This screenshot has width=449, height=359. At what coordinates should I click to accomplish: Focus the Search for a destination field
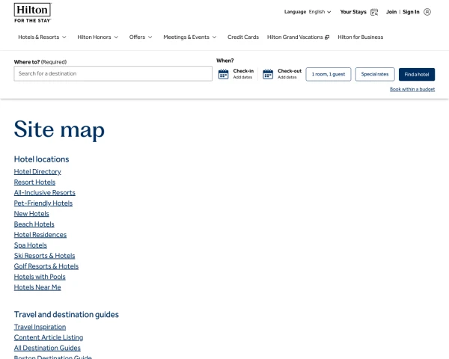(112, 74)
